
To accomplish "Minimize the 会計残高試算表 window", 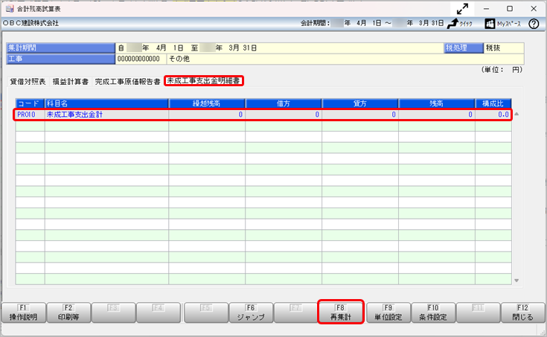I will [x=486, y=9].
